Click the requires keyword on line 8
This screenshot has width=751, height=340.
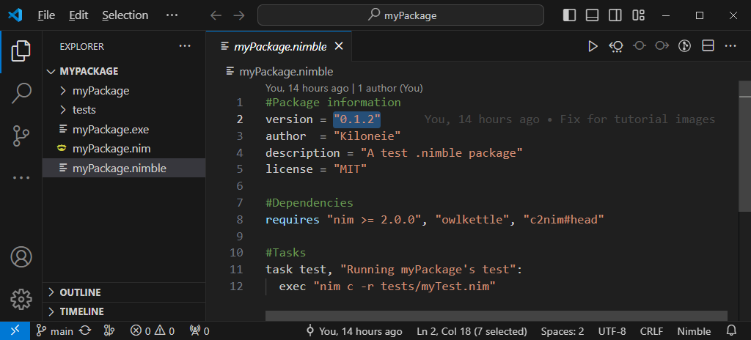pyautogui.click(x=292, y=220)
